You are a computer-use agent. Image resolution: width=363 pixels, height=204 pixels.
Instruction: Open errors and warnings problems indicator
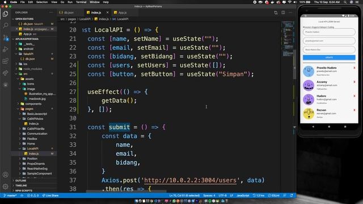point(33,195)
